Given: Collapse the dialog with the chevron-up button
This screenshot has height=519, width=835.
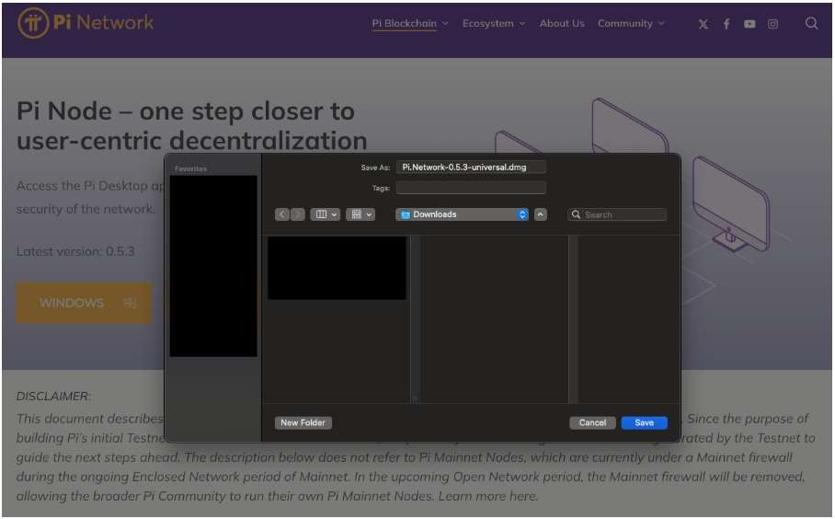Looking at the screenshot, I should coord(541,214).
